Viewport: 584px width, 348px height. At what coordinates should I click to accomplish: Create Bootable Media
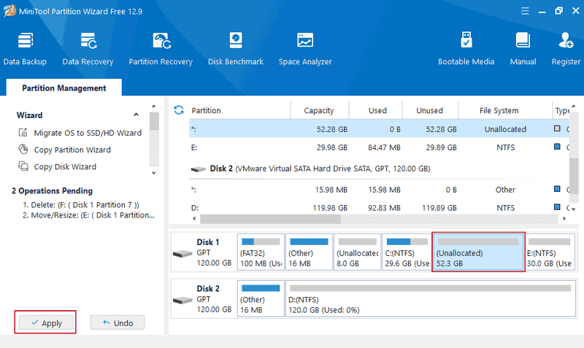coord(466,47)
